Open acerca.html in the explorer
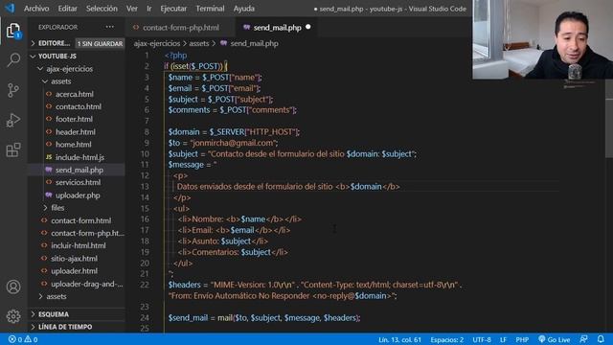This screenshot has width=613, height=345. tap(75, 94)
